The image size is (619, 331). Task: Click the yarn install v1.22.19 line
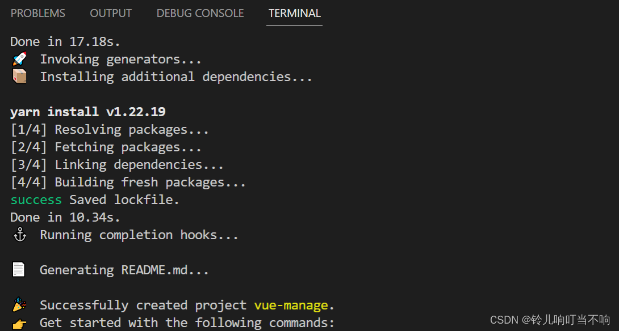(87, 111)
